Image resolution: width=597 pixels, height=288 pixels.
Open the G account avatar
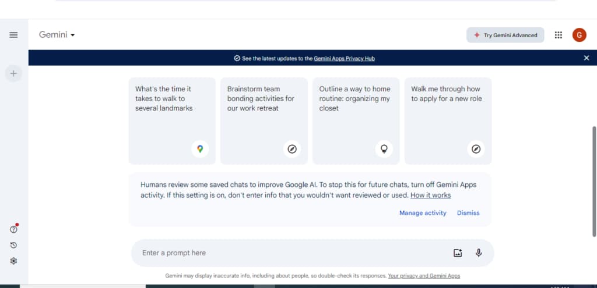tap(579, 35)
